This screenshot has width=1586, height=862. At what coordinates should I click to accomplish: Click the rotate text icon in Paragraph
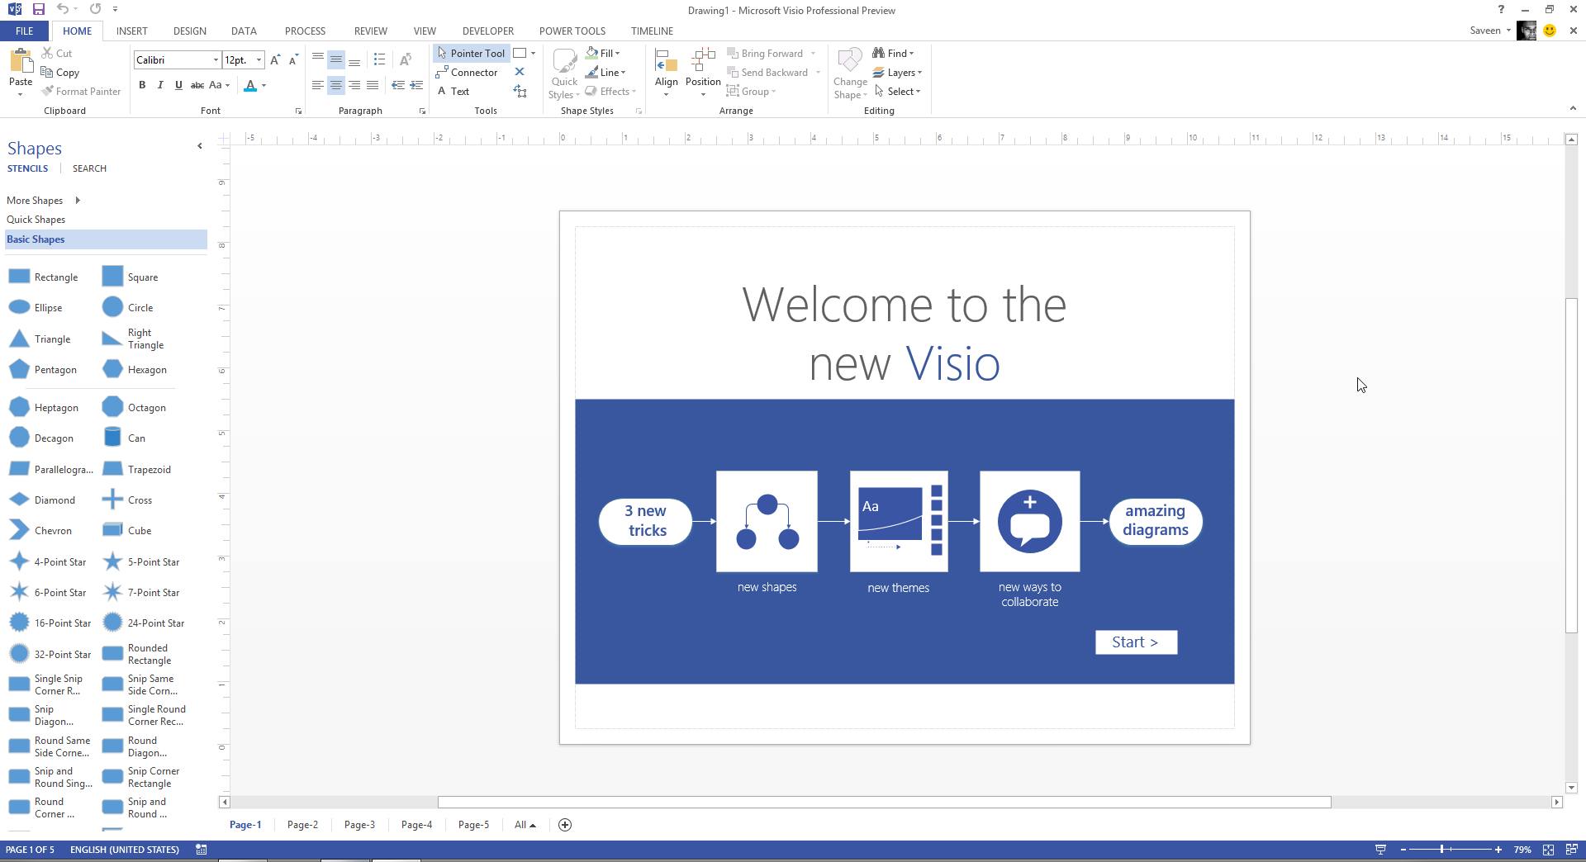pos(405,59)
